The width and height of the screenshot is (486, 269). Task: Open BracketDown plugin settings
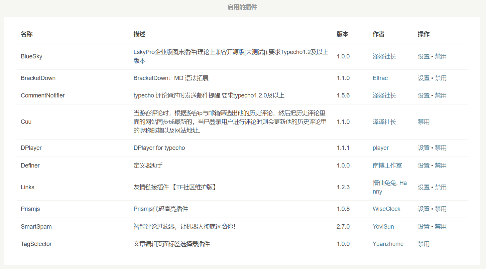423,78
